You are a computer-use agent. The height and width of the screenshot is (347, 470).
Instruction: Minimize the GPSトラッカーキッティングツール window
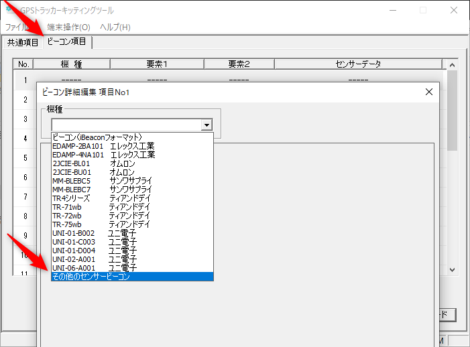click(393, 11)
